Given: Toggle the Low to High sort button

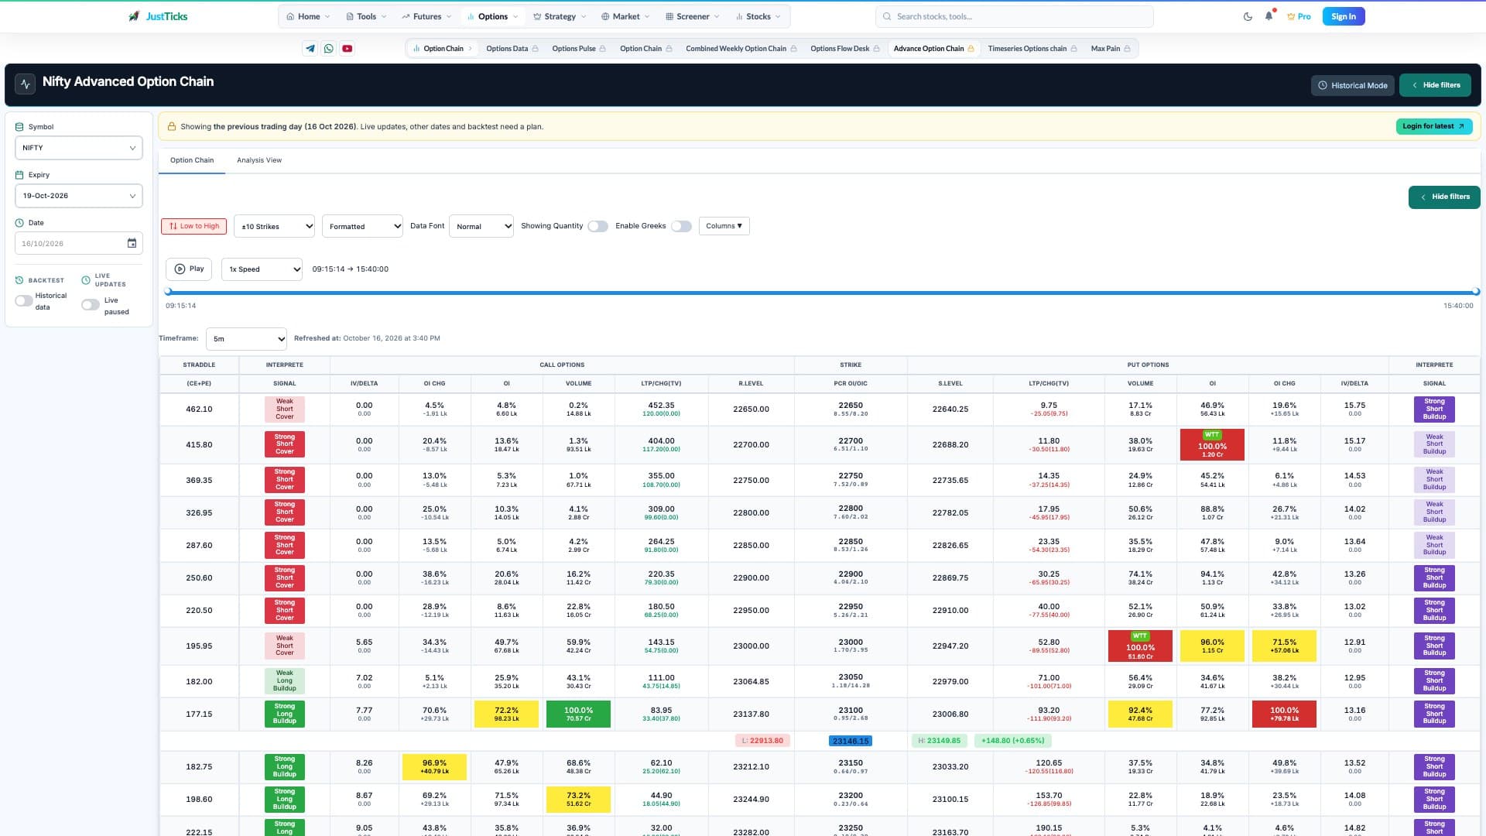Looking at the screenshot, I should [x=194, y=226].
